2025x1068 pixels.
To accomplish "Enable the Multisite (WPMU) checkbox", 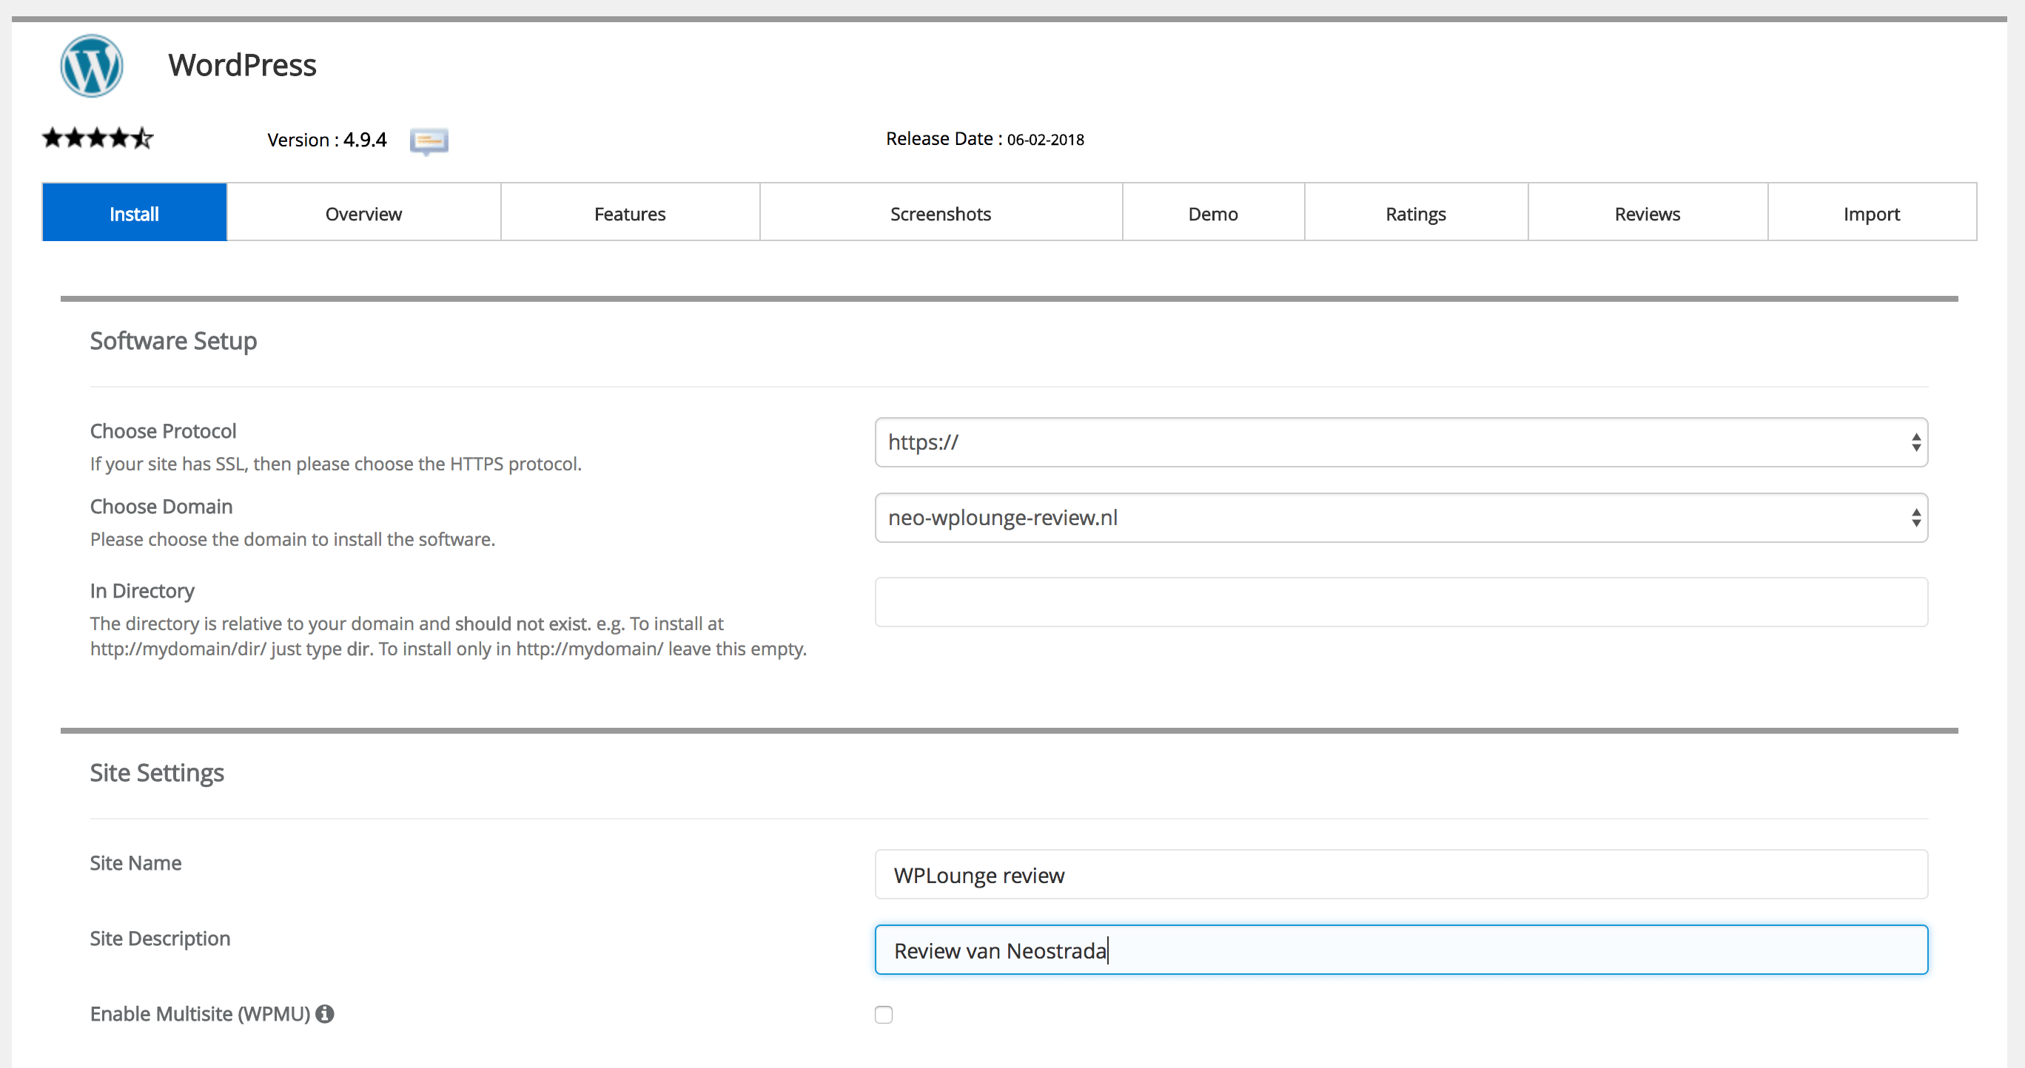I will point(884,1015).
